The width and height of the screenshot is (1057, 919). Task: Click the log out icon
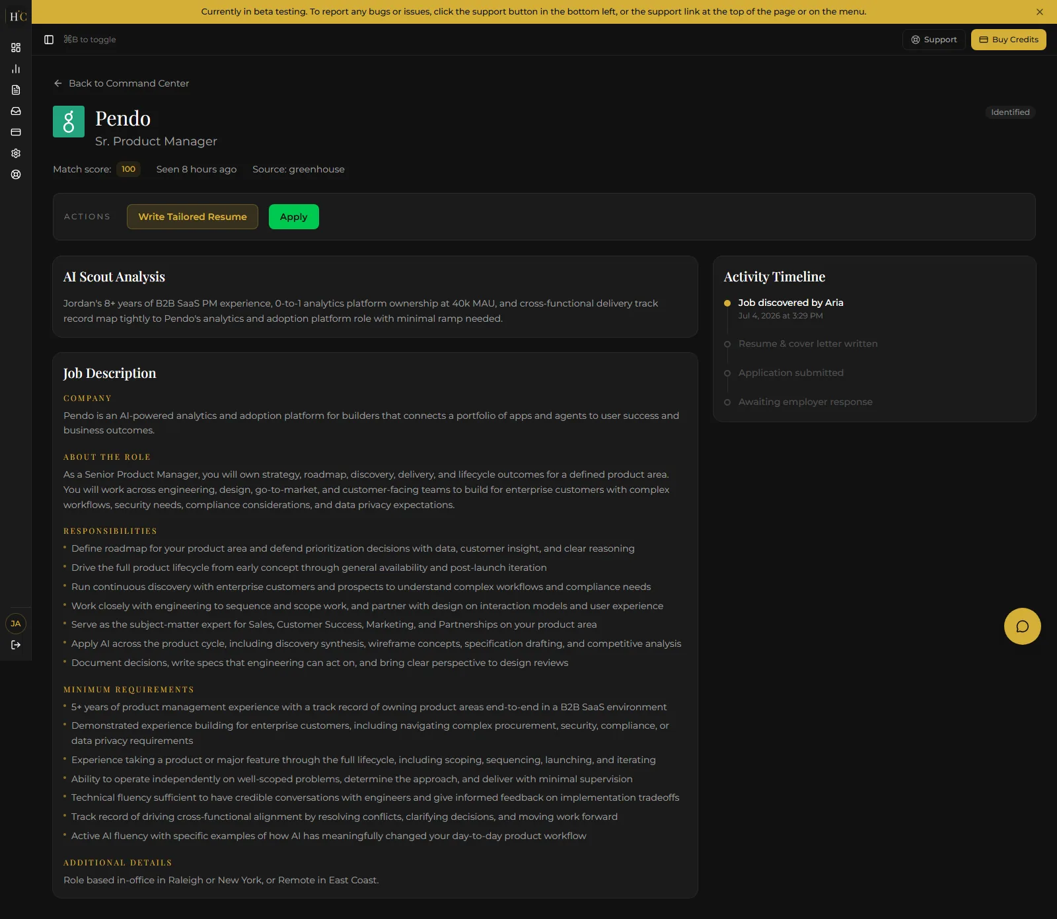point(16,645)
